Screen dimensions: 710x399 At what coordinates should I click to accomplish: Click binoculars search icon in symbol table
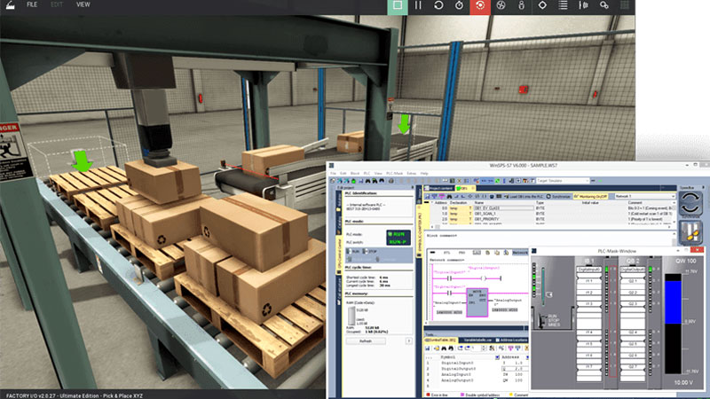(443, 348)
